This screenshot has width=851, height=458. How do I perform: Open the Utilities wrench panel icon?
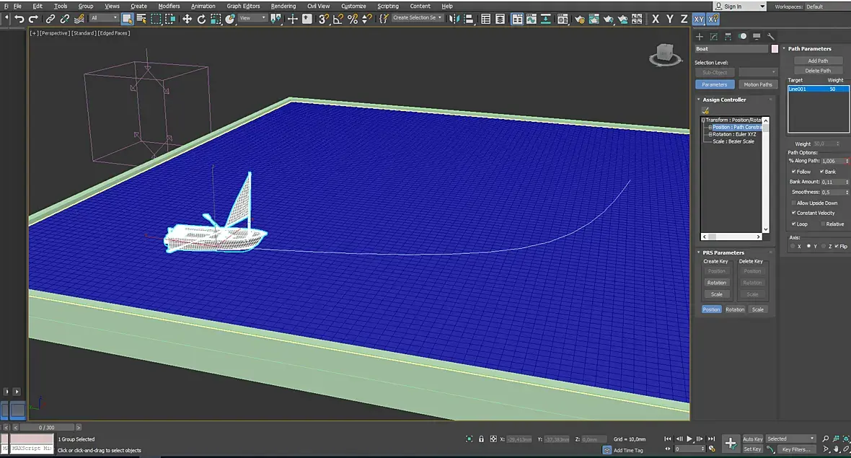click(x=771, y=36)
